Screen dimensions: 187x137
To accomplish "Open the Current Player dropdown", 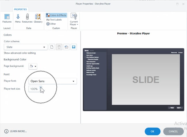I will (74, 19).
